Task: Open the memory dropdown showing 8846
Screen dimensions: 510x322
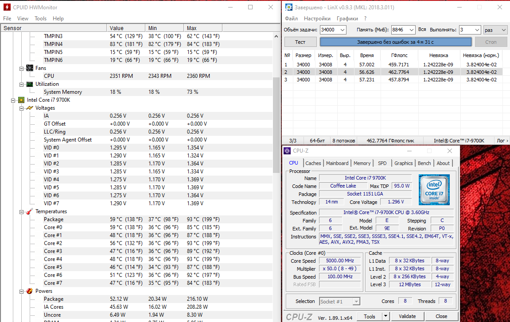Action: (412, 30)
